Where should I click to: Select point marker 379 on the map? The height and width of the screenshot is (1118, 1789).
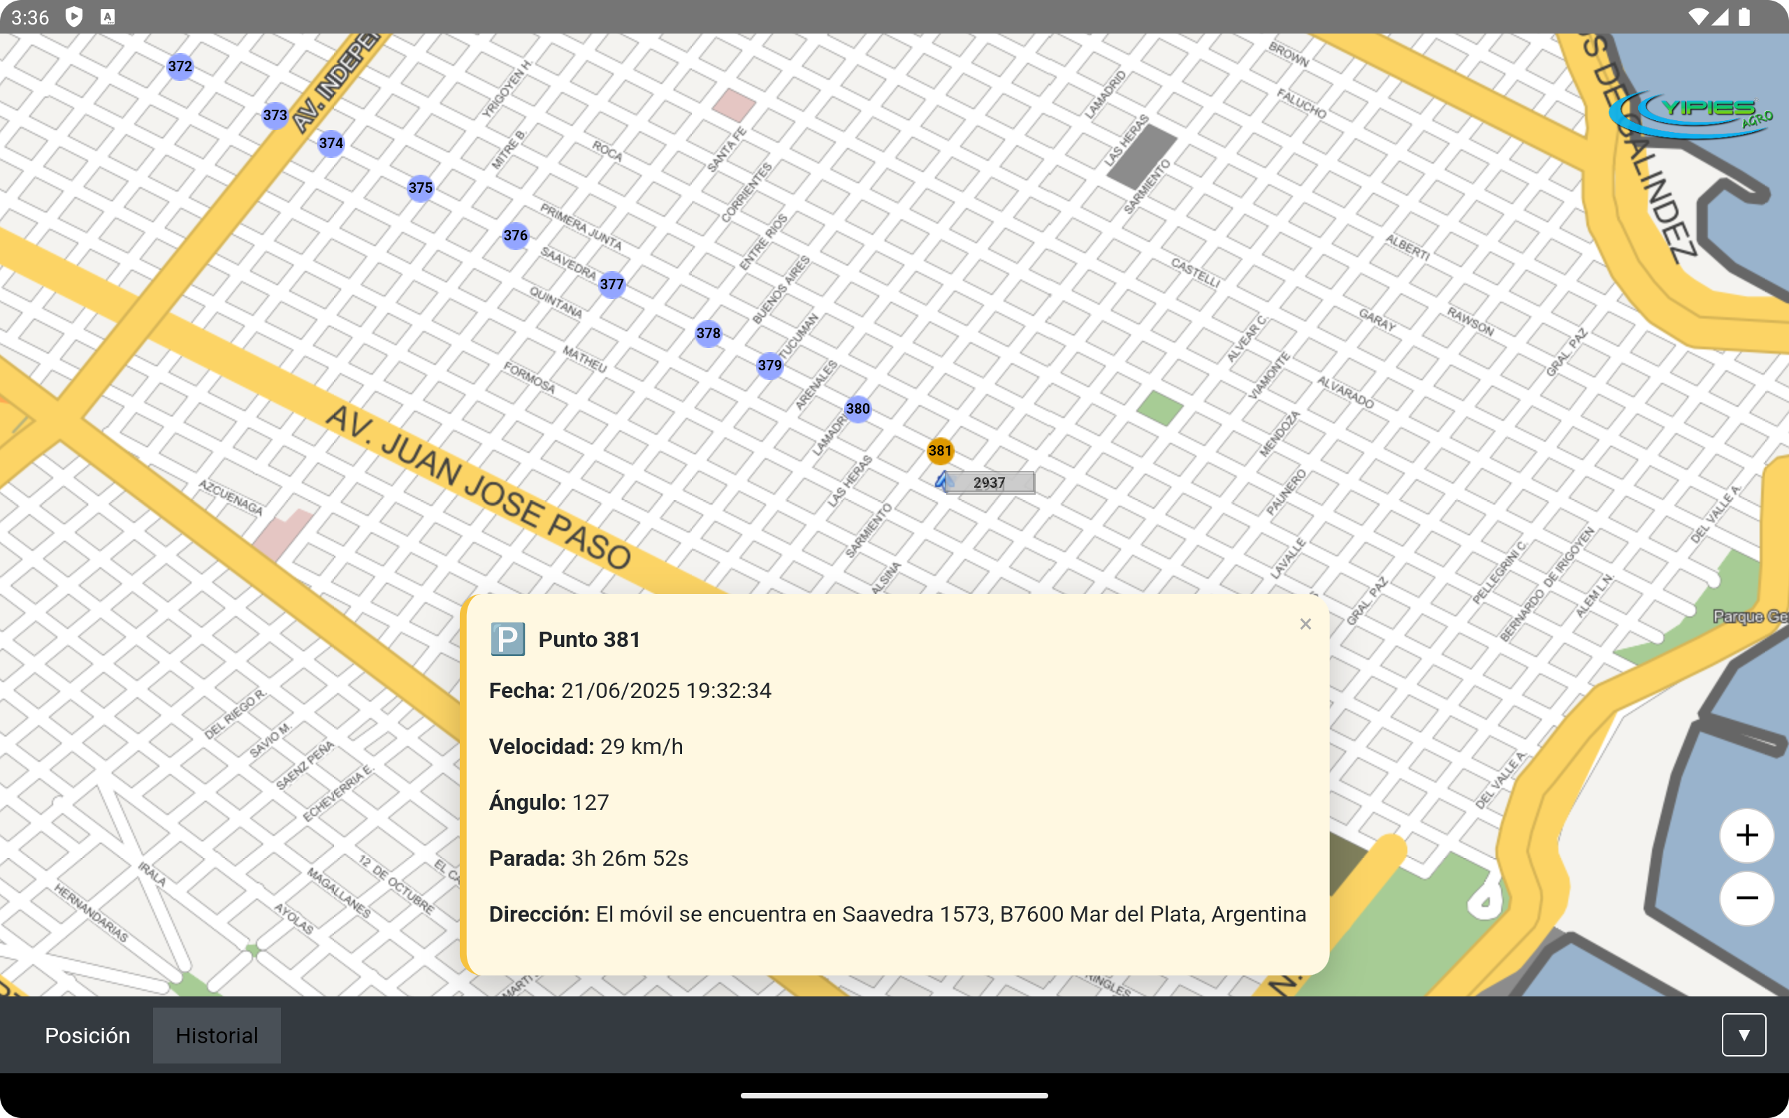[770, 365]
